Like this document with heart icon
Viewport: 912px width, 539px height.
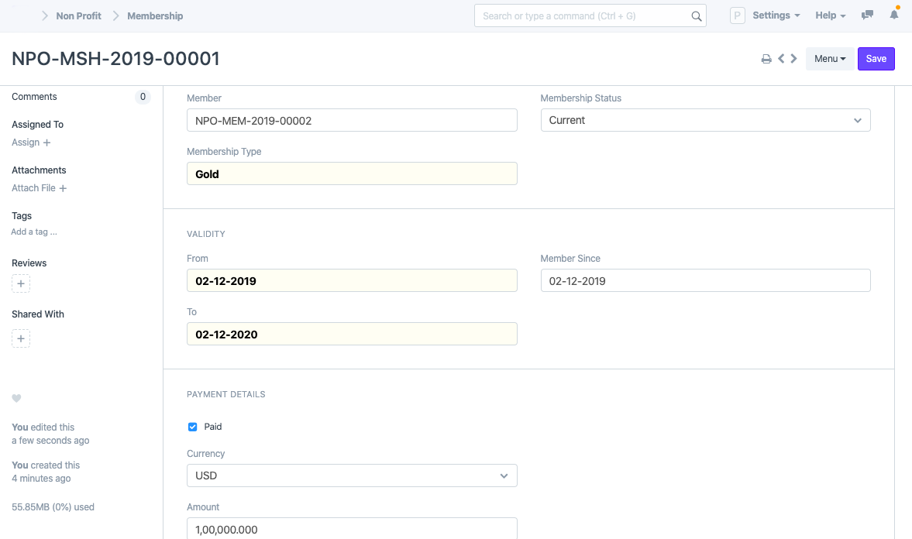click(x=16, y=399)
